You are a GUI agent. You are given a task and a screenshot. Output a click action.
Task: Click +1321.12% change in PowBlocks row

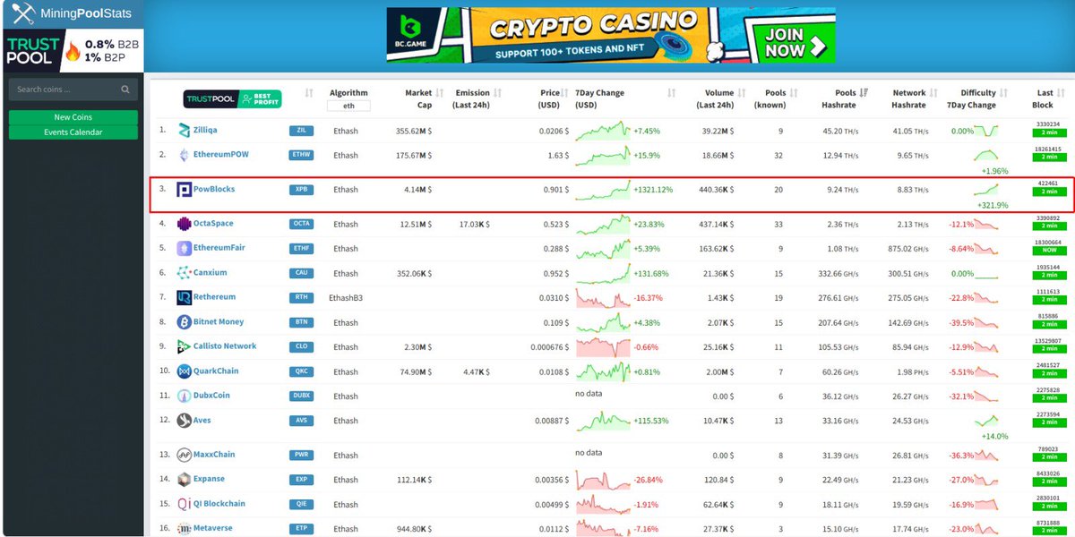pos(653,190)
